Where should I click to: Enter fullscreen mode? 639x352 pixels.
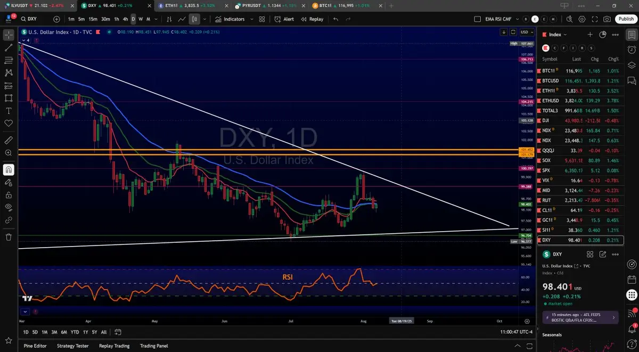[595, 19]
